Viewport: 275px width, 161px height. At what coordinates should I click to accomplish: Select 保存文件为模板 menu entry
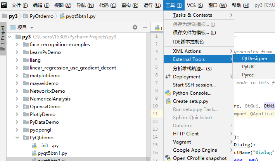pos(199,33)
